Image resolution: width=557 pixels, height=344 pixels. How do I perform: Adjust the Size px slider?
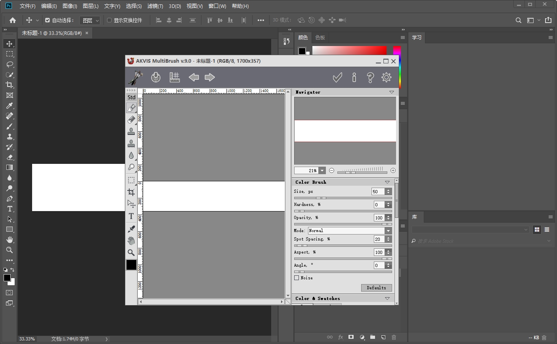[x=343, y=198]
